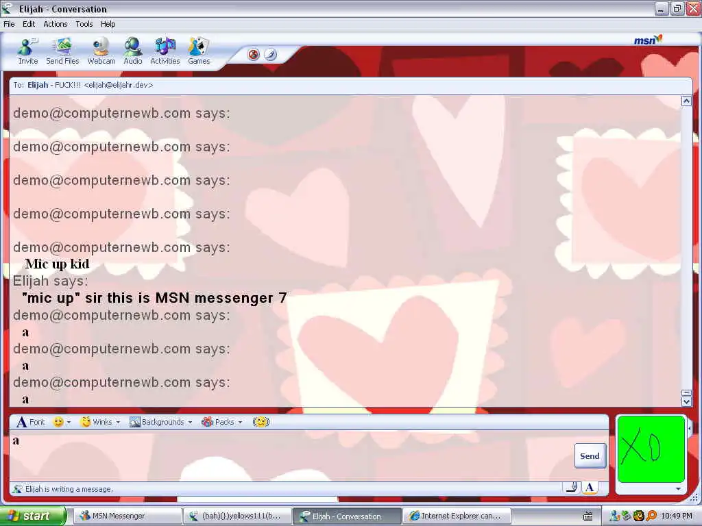Click the orange magnifier tray icon
702x526 pixels.
pos(651,516)
